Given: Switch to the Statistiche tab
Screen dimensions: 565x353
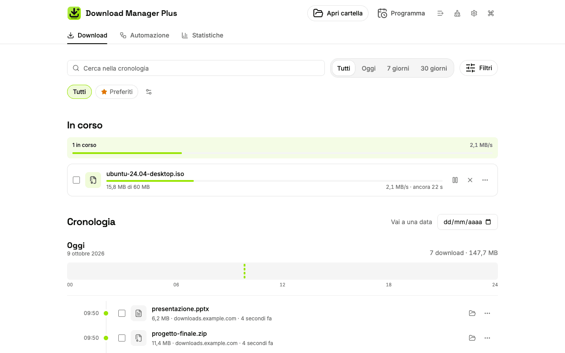Looking at the screenshot, I should (203, 35).
